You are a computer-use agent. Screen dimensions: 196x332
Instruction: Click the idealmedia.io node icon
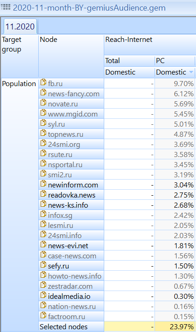click(x=43, y=295)
